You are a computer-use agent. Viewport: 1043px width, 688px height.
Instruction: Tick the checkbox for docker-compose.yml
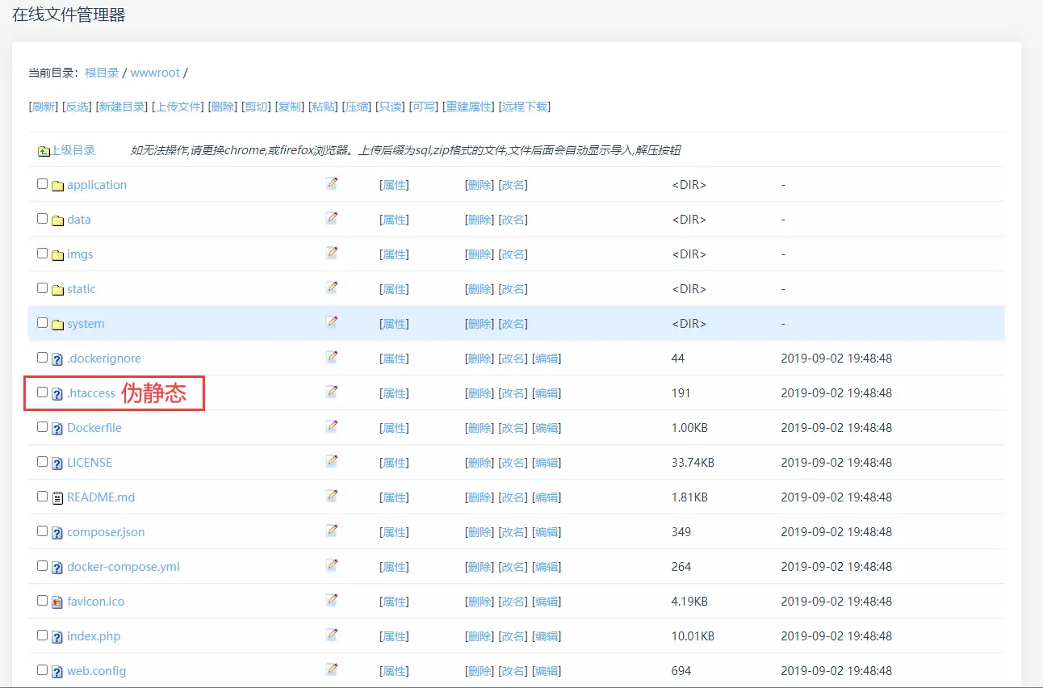click(x=42, y=564)
